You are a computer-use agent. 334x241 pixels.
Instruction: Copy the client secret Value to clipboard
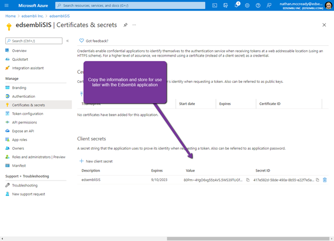(248, 180)
